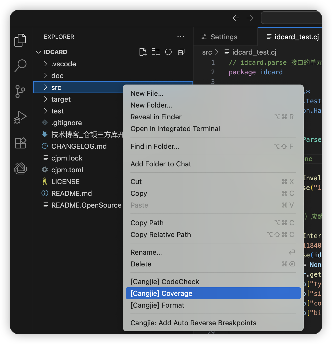Click the New File icon in IDCARD header

click(143, 52)
